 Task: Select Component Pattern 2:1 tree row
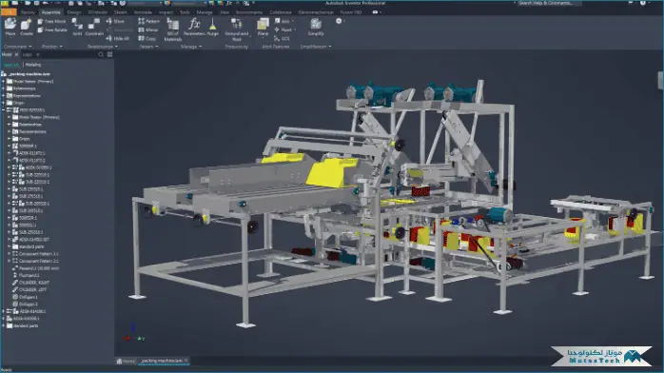(35, 261)
